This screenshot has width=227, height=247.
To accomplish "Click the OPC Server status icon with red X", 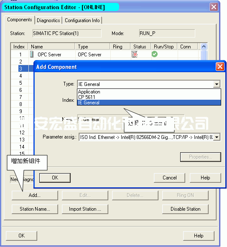I will pos(135,54).
